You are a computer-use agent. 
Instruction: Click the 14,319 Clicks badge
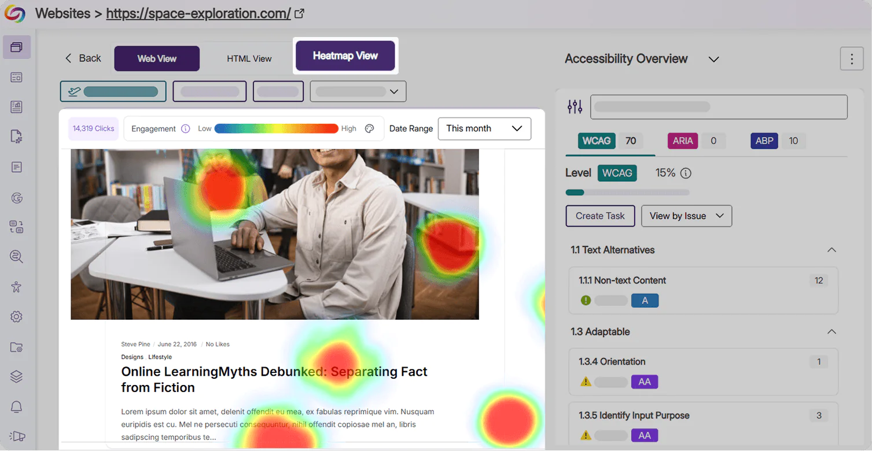tap(93, 128)
